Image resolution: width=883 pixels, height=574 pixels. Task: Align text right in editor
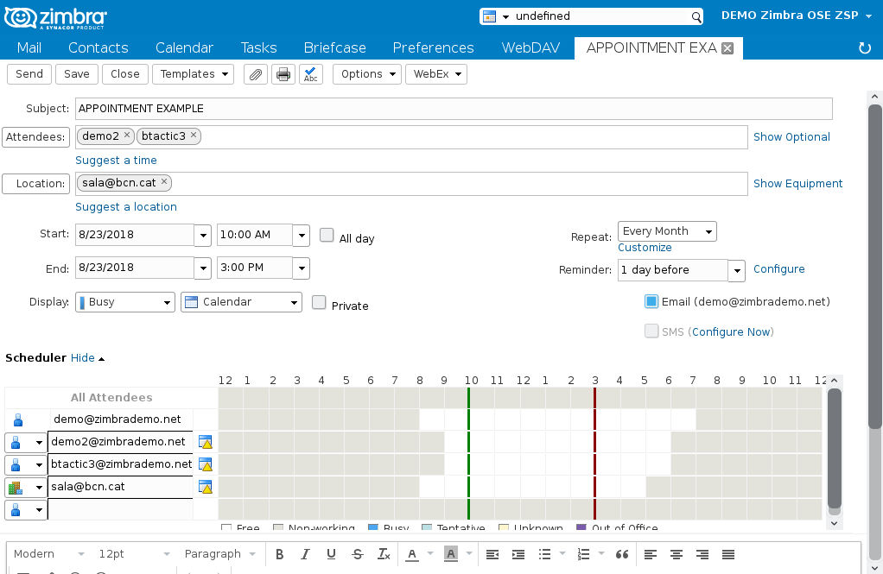click(702, 554)
